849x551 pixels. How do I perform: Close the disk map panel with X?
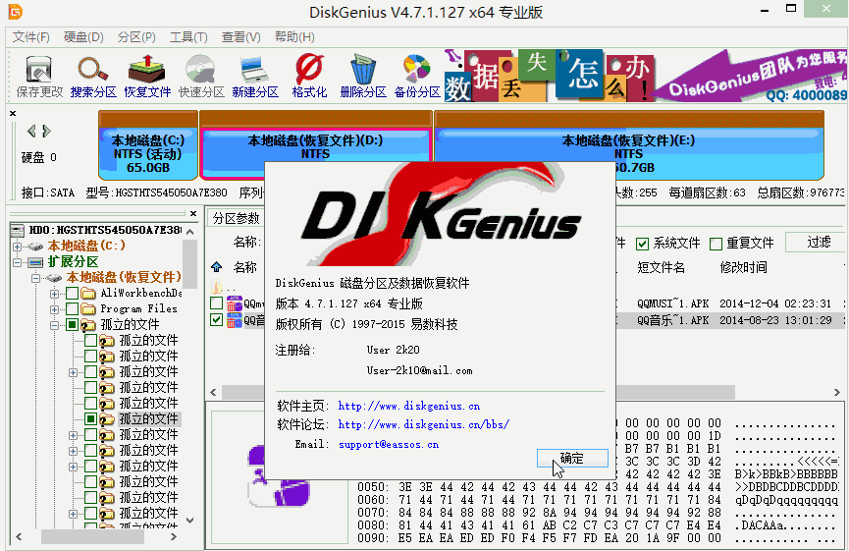point(13,113)
